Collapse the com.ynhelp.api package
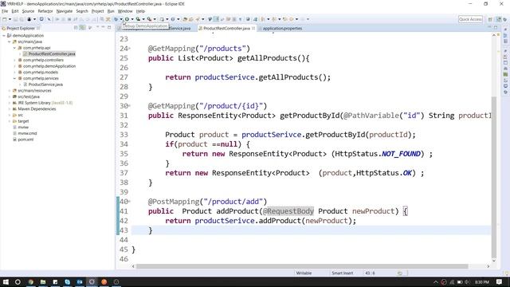This screenshot has width=510, height=287. [14, 48]
